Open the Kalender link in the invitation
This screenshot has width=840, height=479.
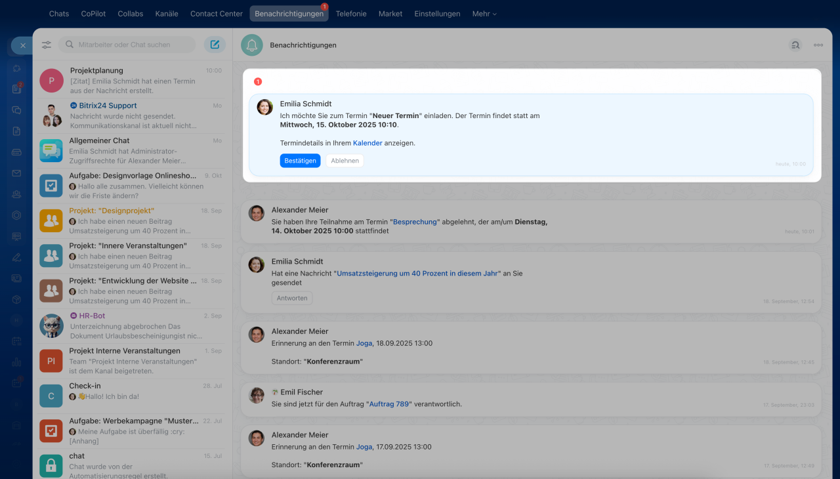pos(367,143)
